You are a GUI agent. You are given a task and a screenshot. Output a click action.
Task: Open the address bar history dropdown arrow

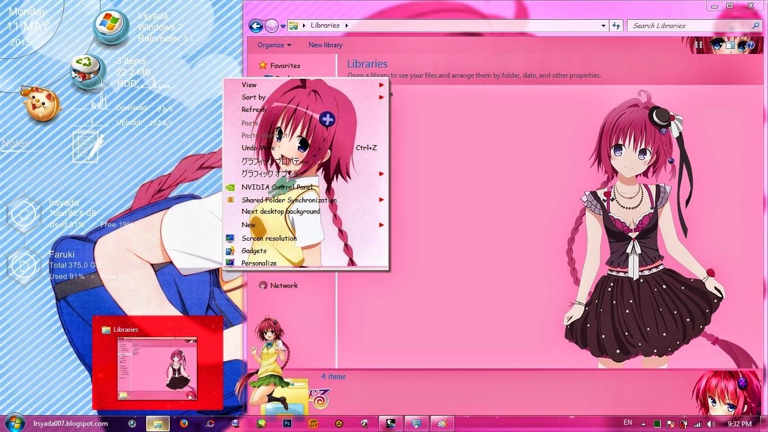(603, 26)
